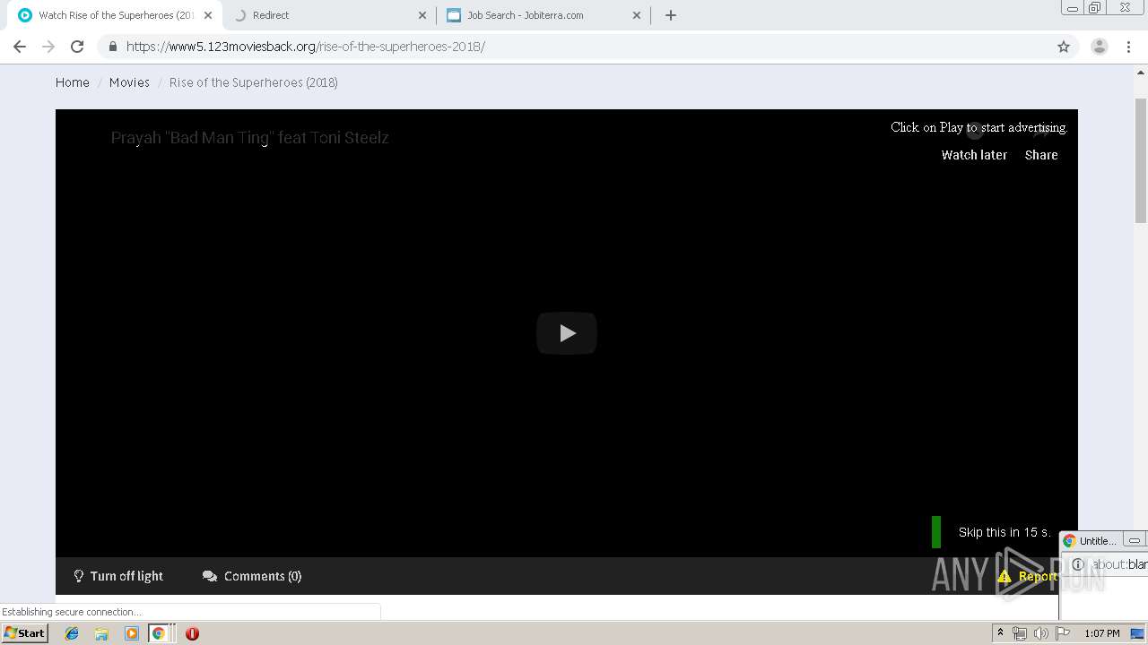Click the browser back arrow

click(x=20, y=47)
